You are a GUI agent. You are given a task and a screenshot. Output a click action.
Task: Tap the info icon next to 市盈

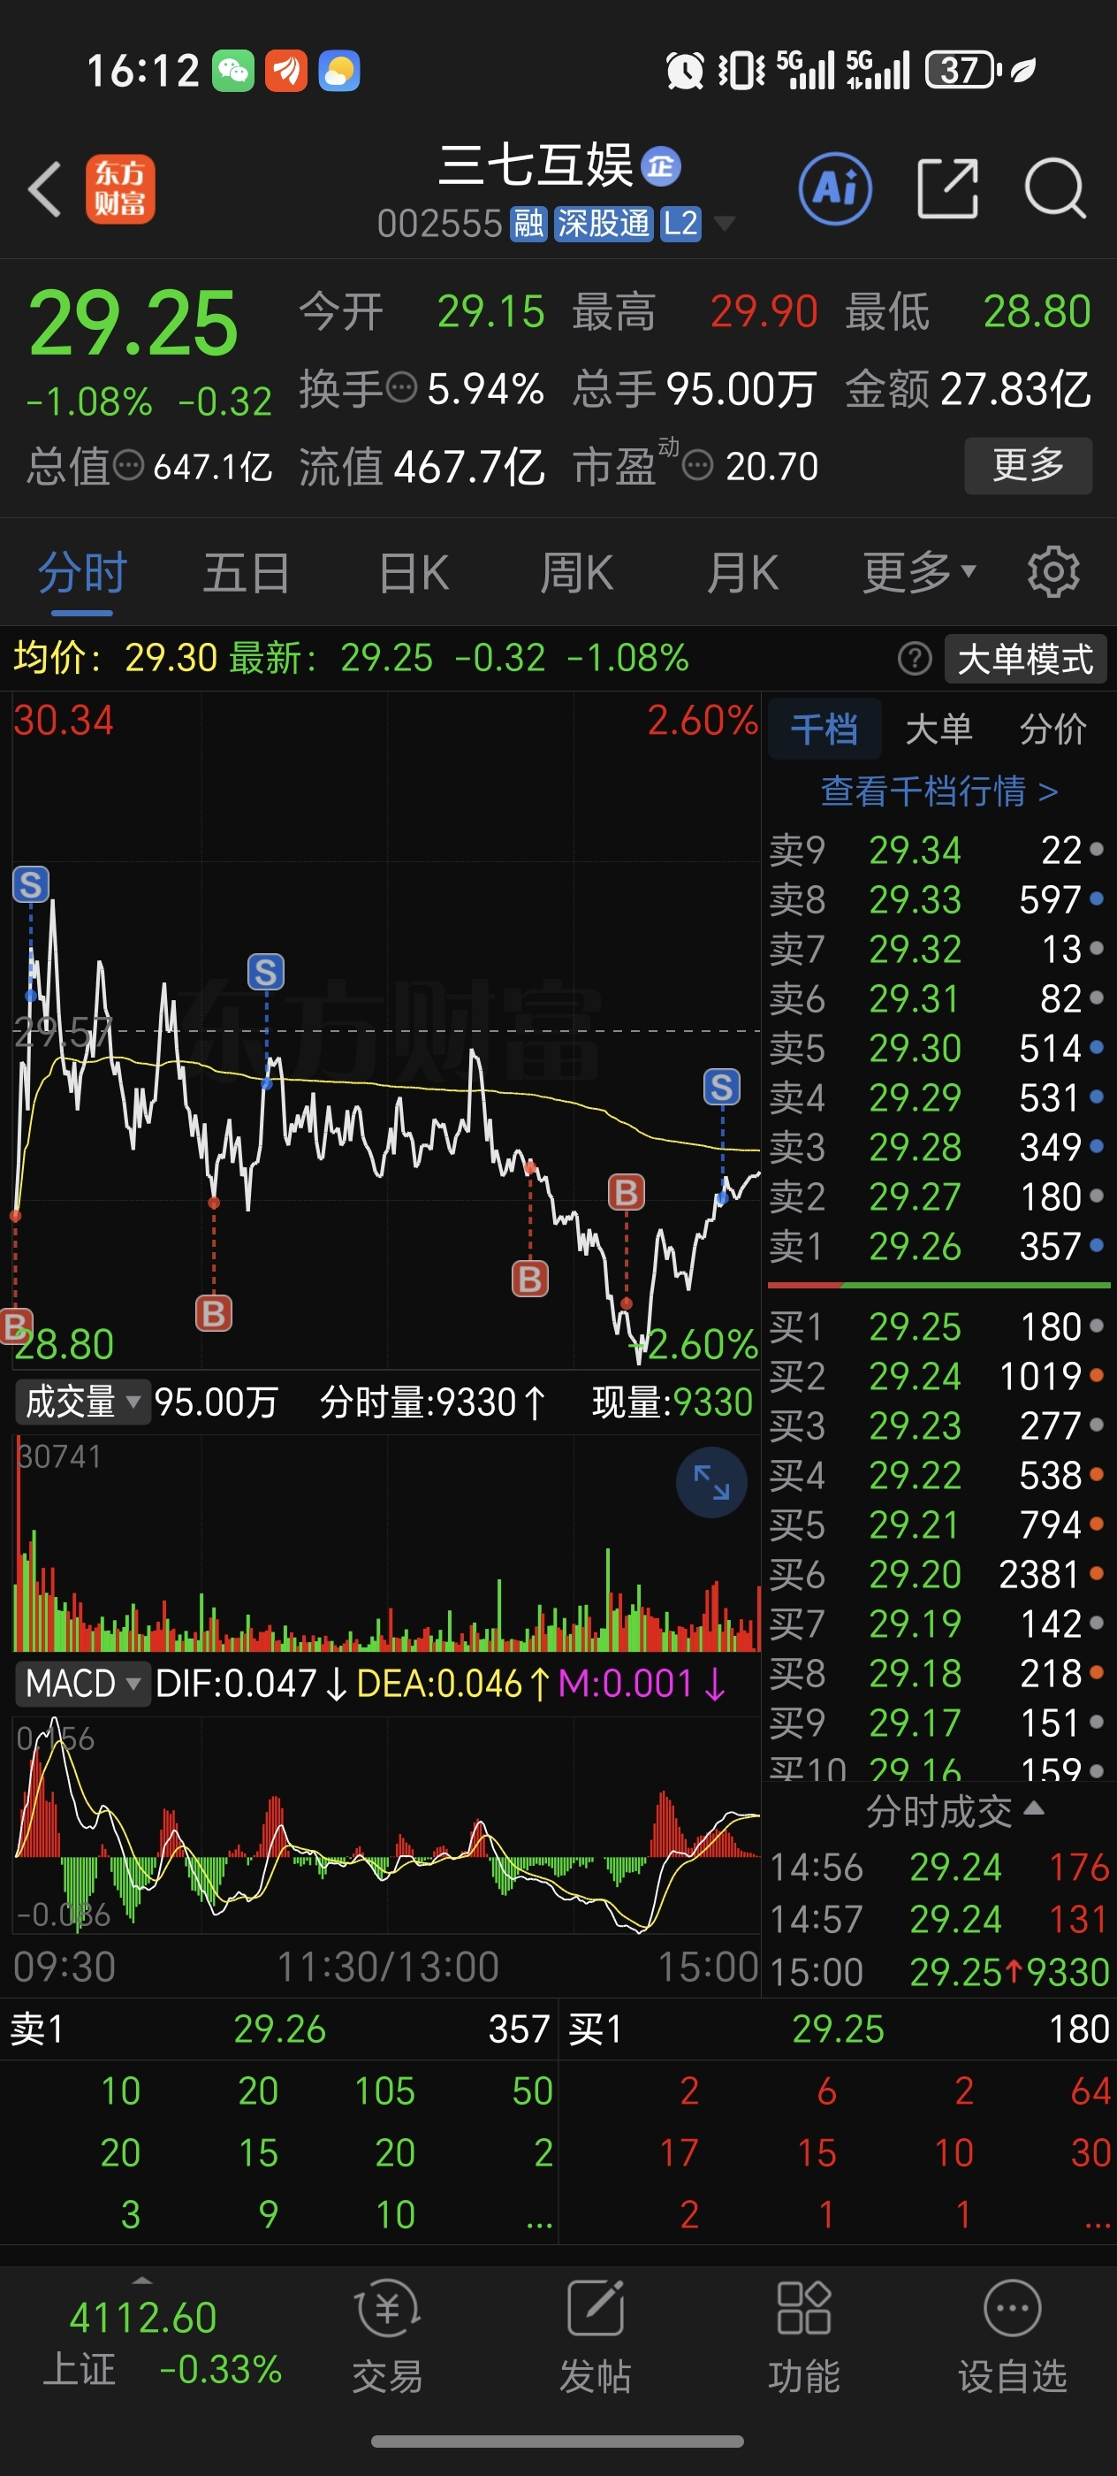697,466
